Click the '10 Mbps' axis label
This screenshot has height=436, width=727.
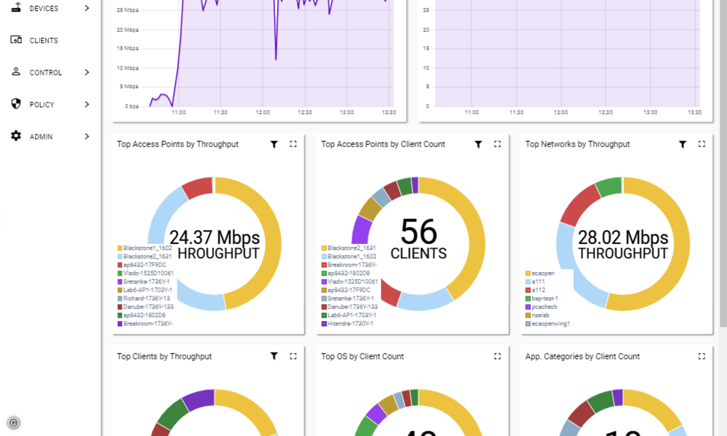[128, 68]
